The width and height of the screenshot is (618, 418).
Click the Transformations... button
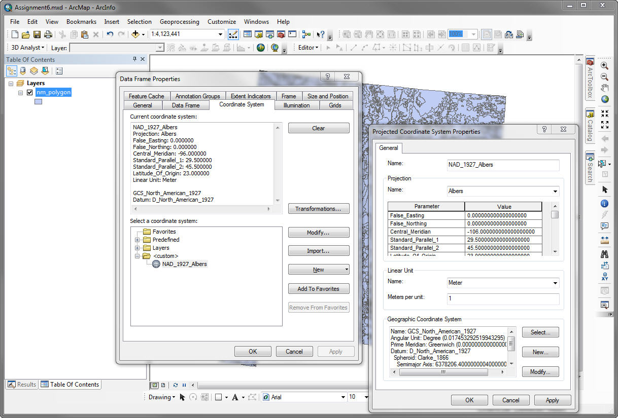(319, 209)
